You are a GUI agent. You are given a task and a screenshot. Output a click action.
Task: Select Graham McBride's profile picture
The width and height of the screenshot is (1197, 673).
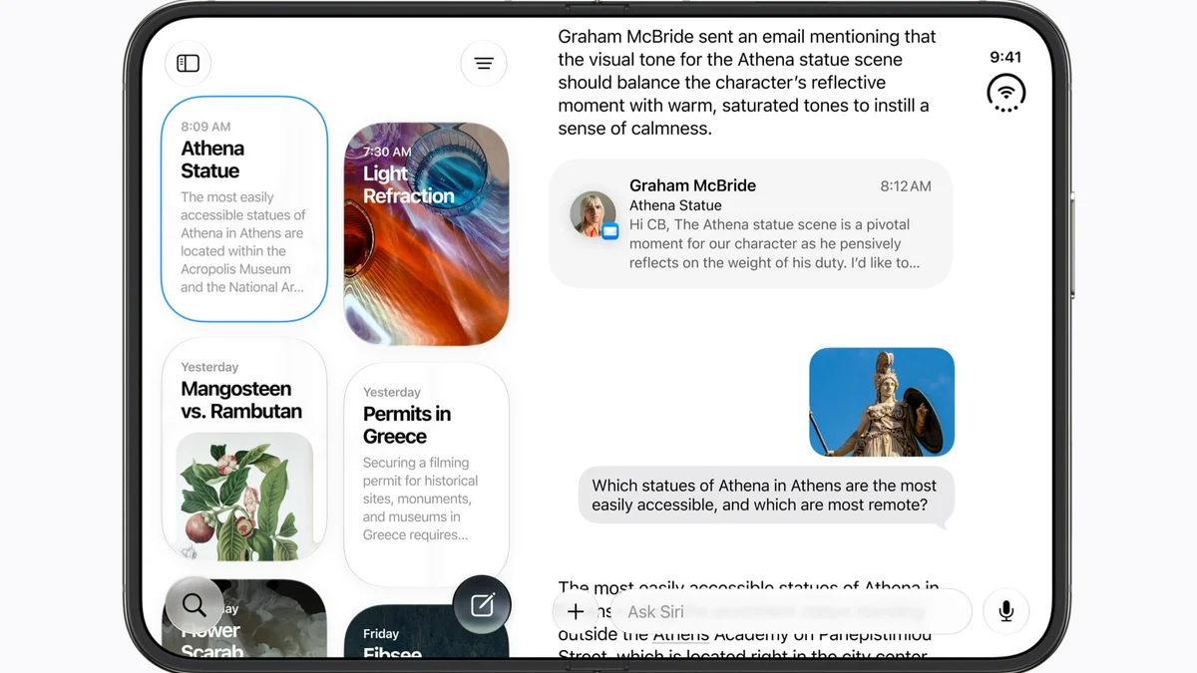coord(593,214)
